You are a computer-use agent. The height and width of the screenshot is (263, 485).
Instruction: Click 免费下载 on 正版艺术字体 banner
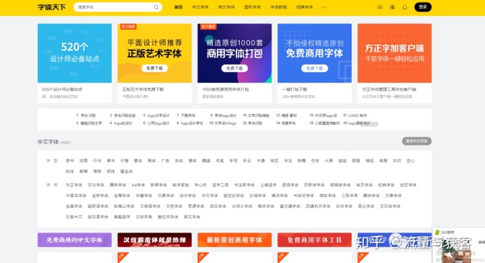(155, 68)
